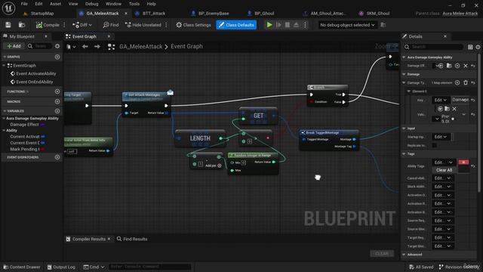Toggle the Replicate Input checkbox
The height and width of the screenshot is (272, 483).
coord(435,145)
